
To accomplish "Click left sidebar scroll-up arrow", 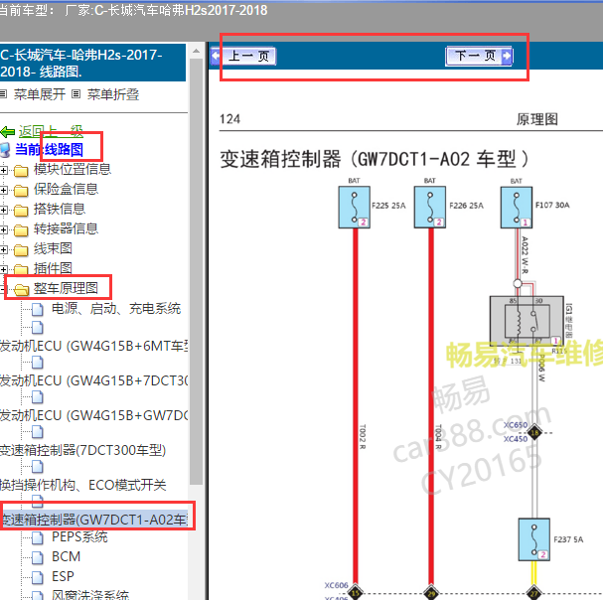I will [x=196, y=51].
